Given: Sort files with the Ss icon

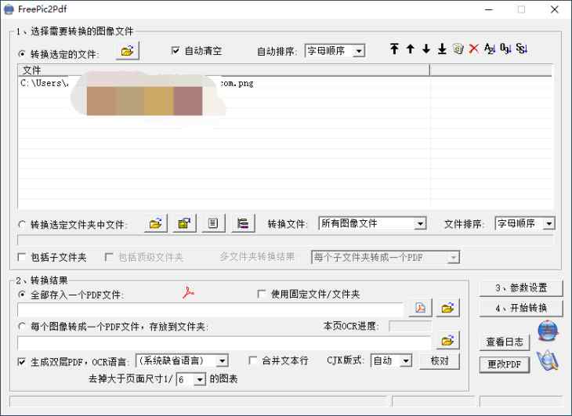Looking at the screenshot, I should click(522, 49).
